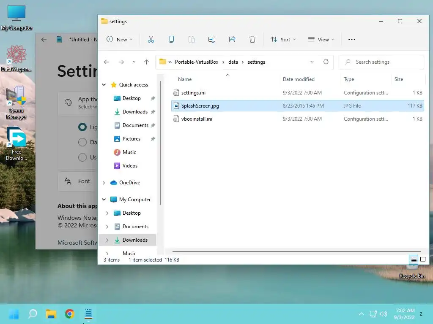Select SplashScreen.jpg file
The width and height of the screenshot is (433, 324).
297,106
